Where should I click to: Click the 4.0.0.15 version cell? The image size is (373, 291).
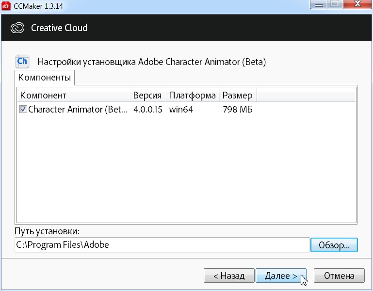click(x=147, y=110)
